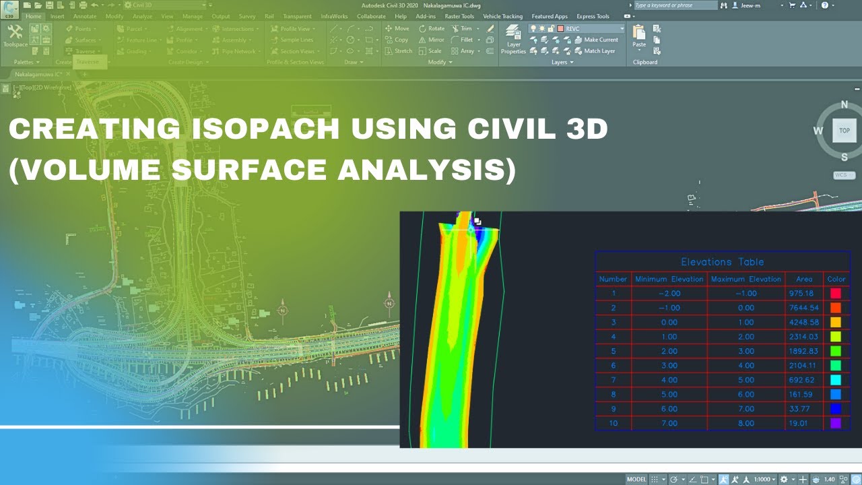The image size is (862, 485).
Task: Open the REVC layer dropdown
Action: (622, 29)
